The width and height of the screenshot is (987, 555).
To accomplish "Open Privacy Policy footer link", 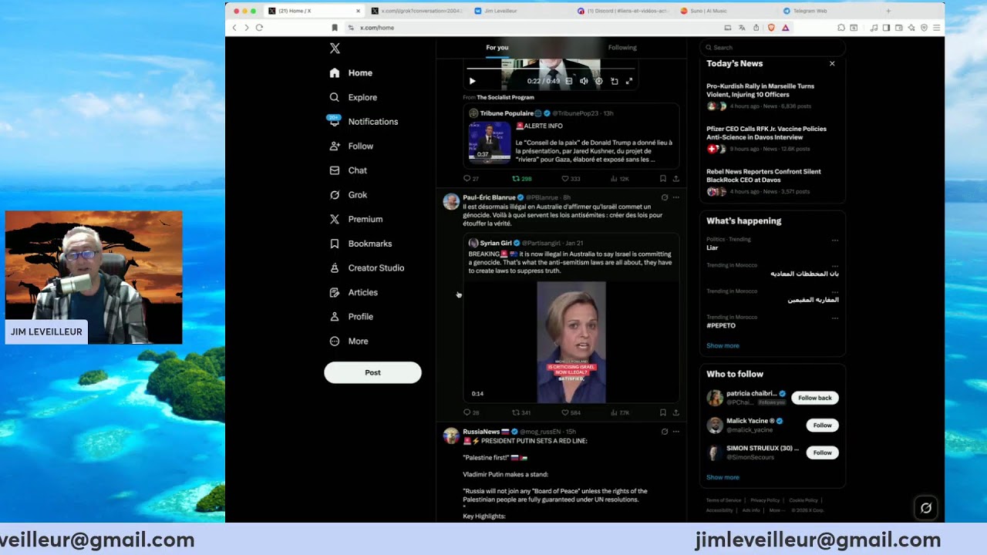I will 765,500.
